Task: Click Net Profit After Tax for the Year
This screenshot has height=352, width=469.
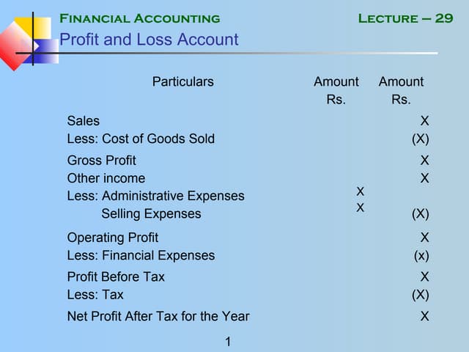Action: coord(158,317)
